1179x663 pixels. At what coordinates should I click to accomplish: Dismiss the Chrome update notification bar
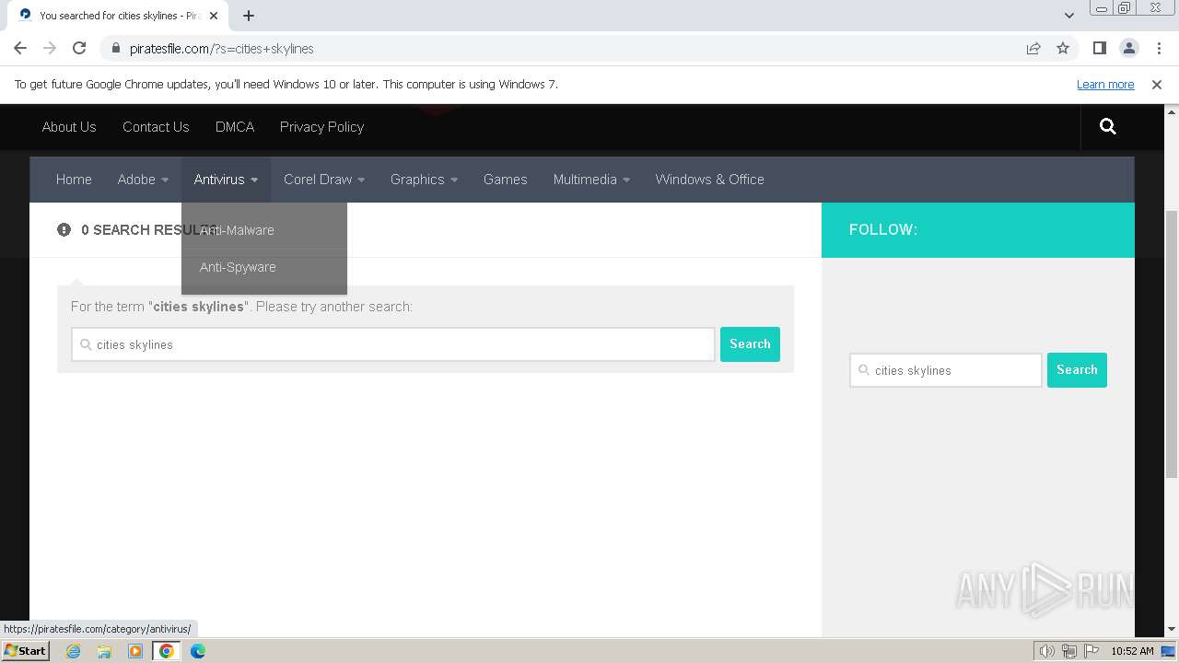pyautogui.click(x=1157, y=84)
